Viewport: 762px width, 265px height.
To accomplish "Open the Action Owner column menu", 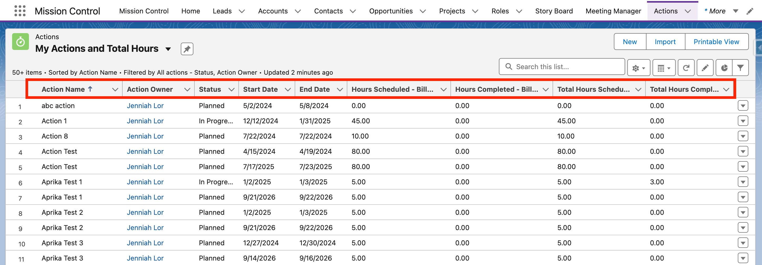I will (x=187, y=89).
